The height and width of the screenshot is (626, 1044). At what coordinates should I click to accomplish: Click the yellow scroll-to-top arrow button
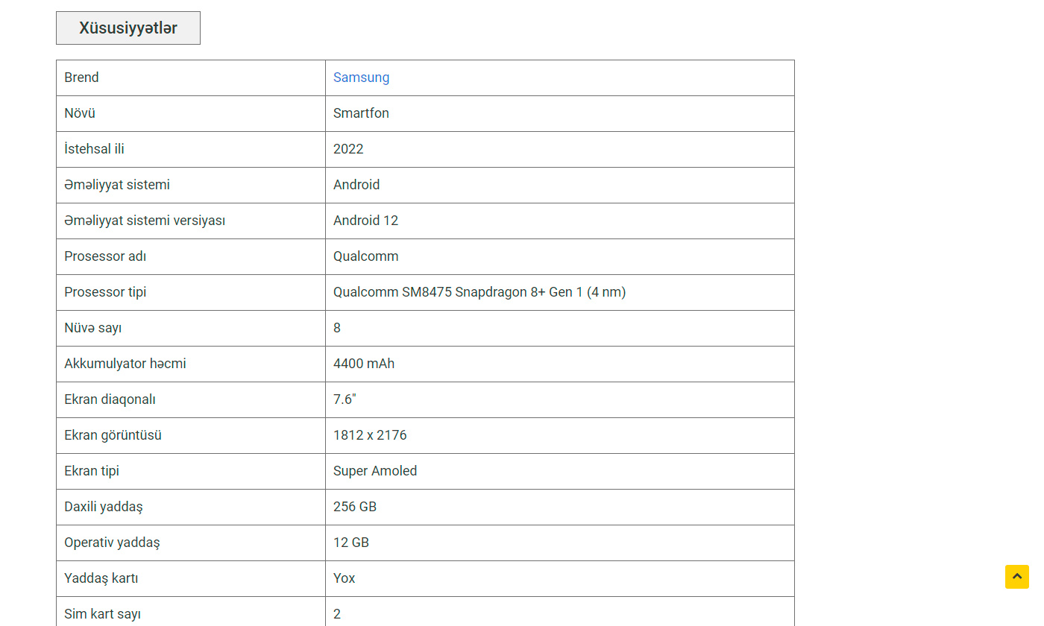click(x=1016, y=577)
